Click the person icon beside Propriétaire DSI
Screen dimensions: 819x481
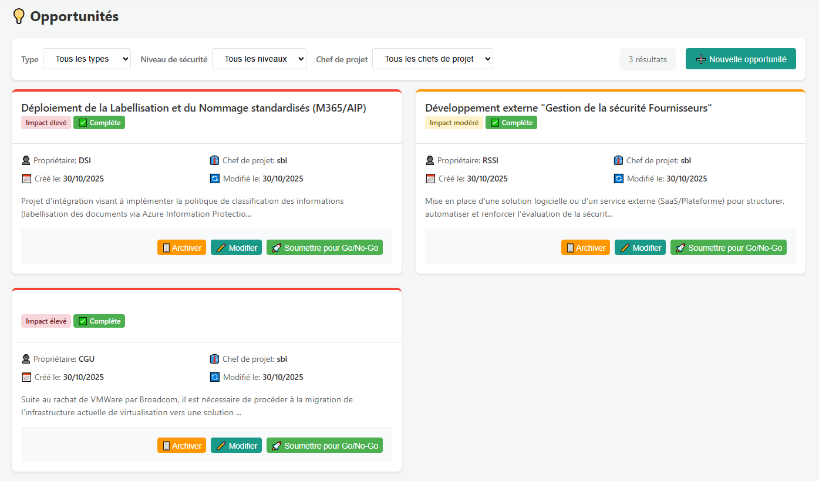coord(25,160)
